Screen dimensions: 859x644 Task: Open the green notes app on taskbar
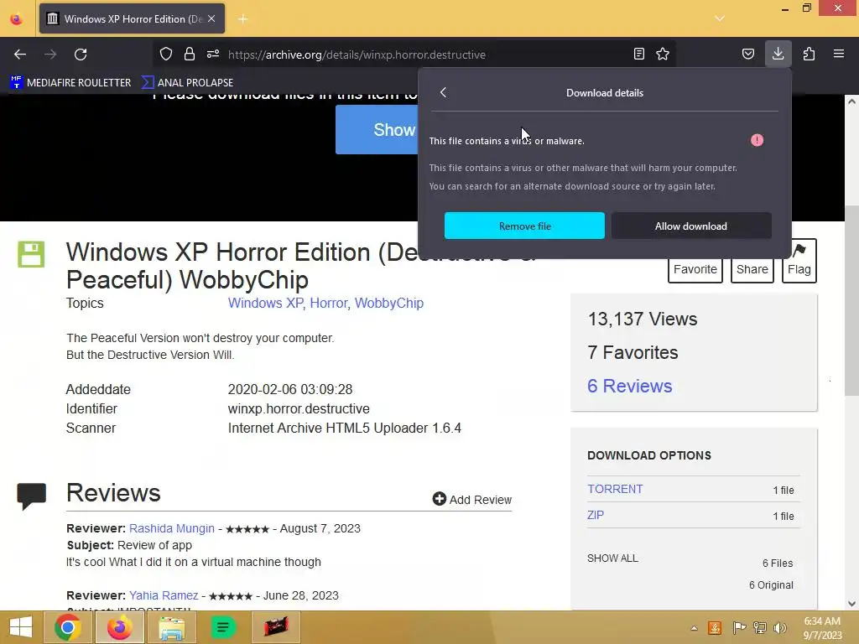(223, 627)
